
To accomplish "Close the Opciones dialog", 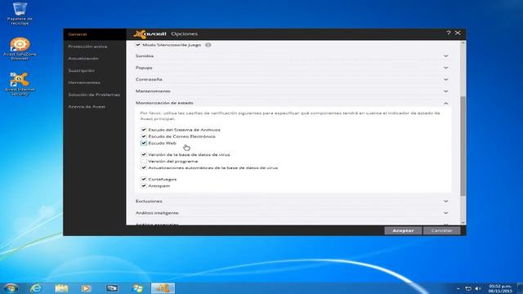I will click(458, 33).
